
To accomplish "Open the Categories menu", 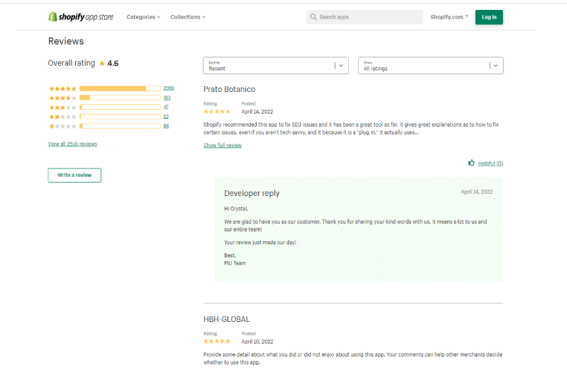I will point(143,17).
